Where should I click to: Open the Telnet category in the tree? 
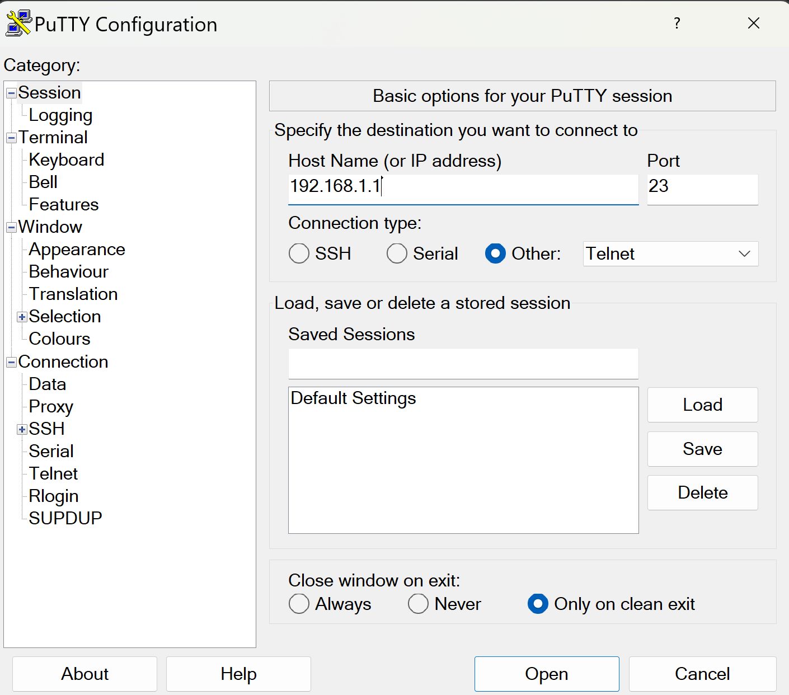(53, 473)
